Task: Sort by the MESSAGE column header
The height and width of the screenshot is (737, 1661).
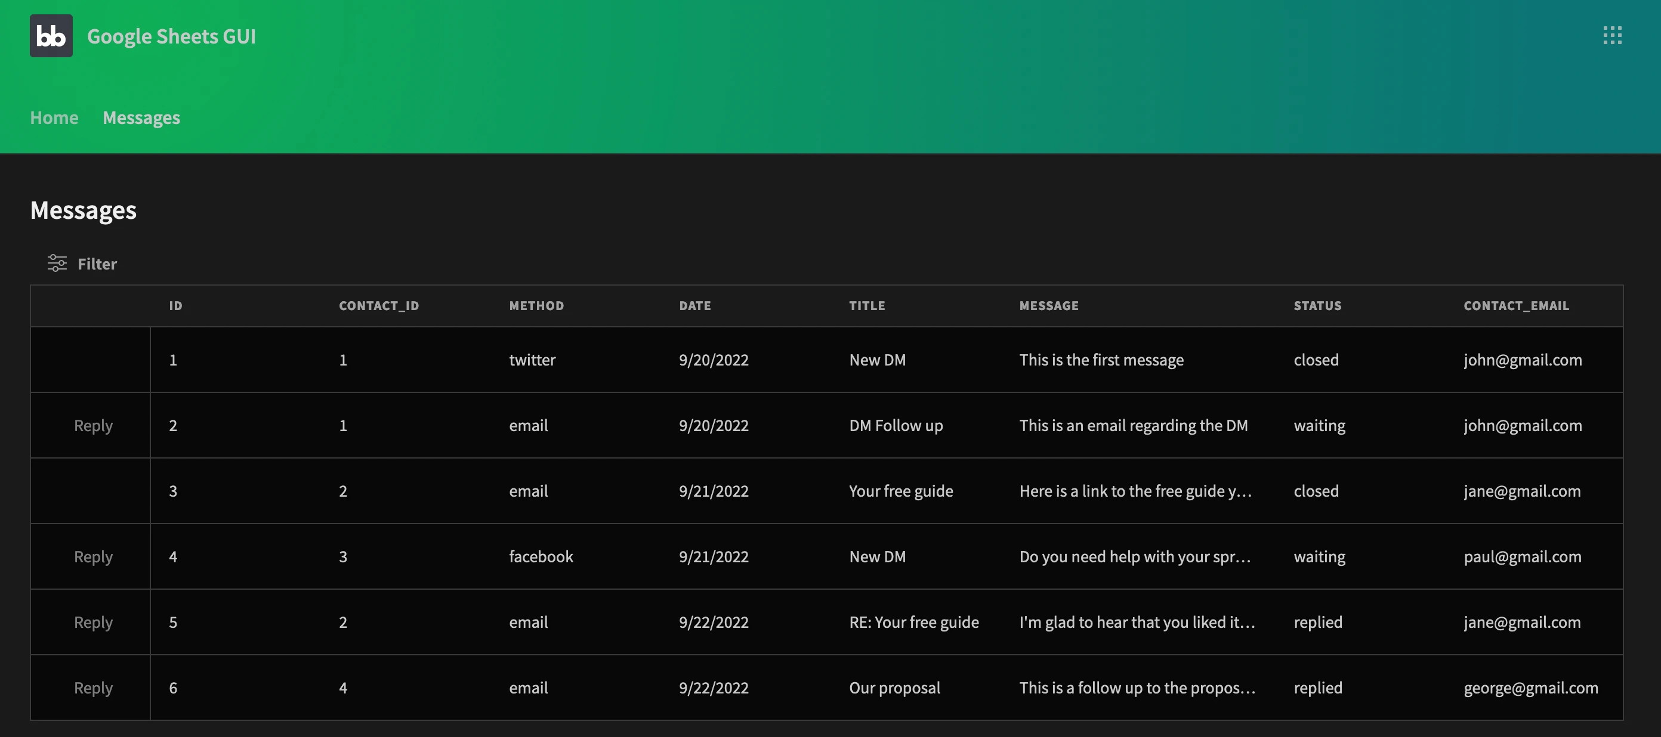Action: (x=1048, y=305)
